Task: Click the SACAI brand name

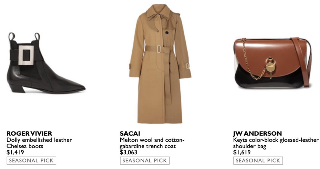Action: (x=130, y=133)
